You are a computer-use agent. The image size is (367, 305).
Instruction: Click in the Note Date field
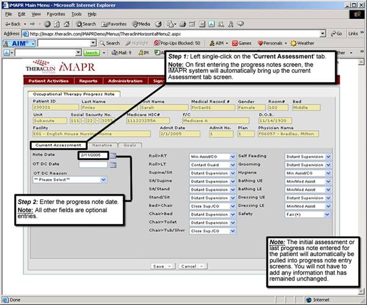pyautogui.click(x=93, y=156)
